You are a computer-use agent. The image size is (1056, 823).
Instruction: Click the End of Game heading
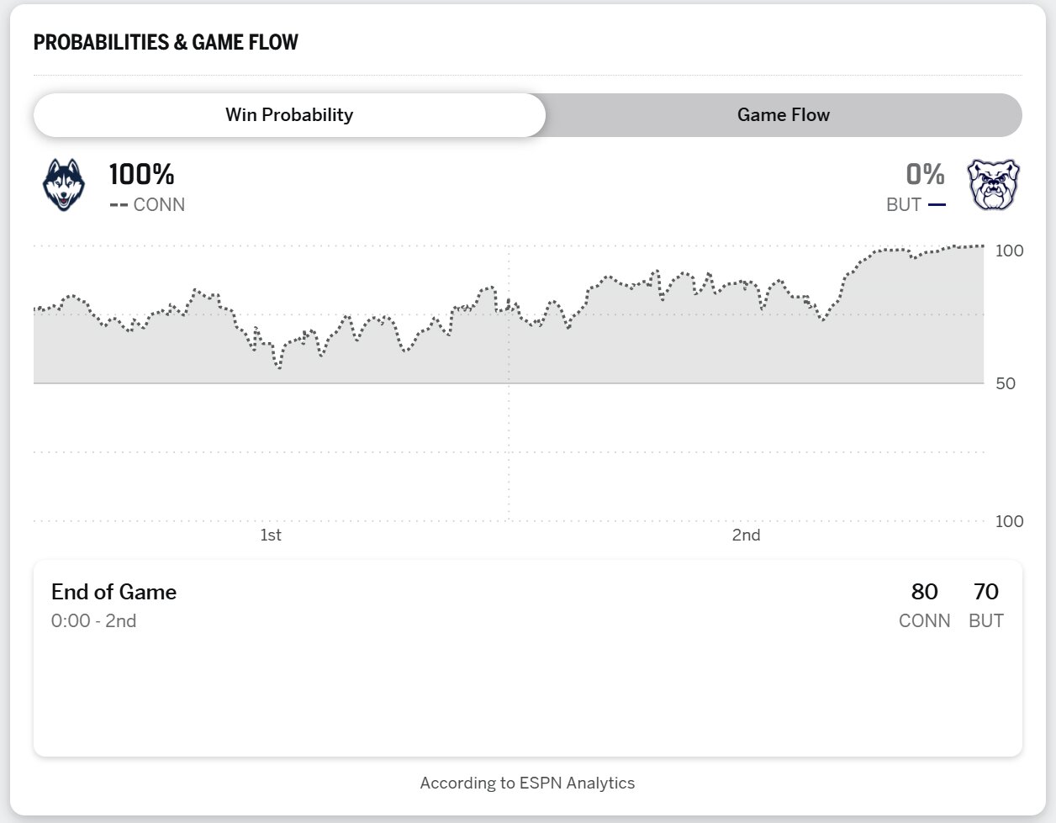tap(114, 592)
